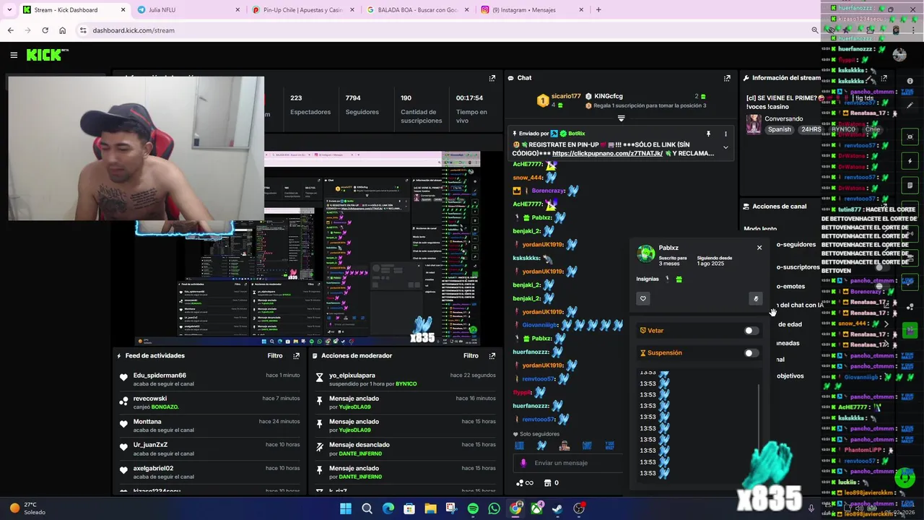Viewport: 924px width, 520px height.
Task: Open Spotify from the taskbar
Action: (473, 508)
